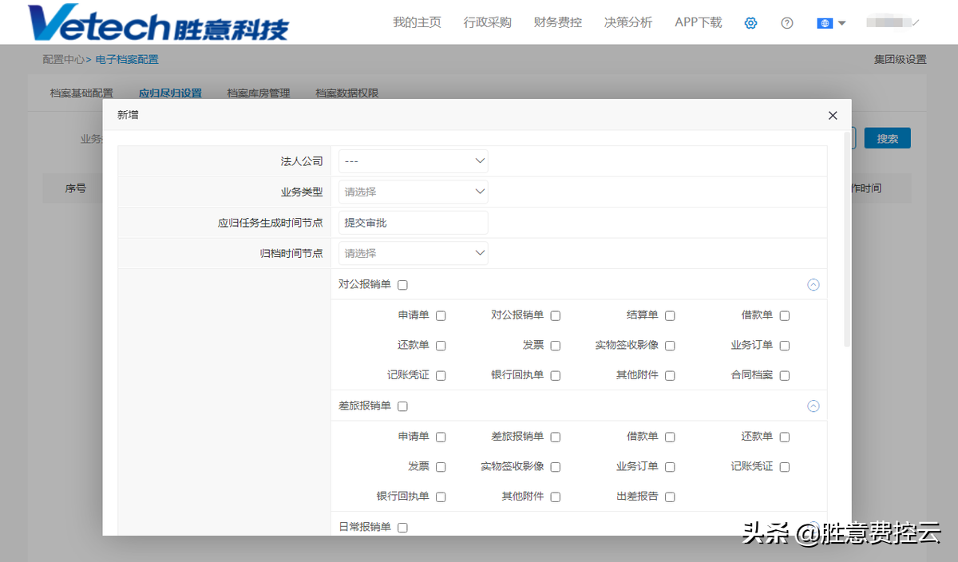
Task: Open the settings gear icon in header
Action: tap(750, 23)
